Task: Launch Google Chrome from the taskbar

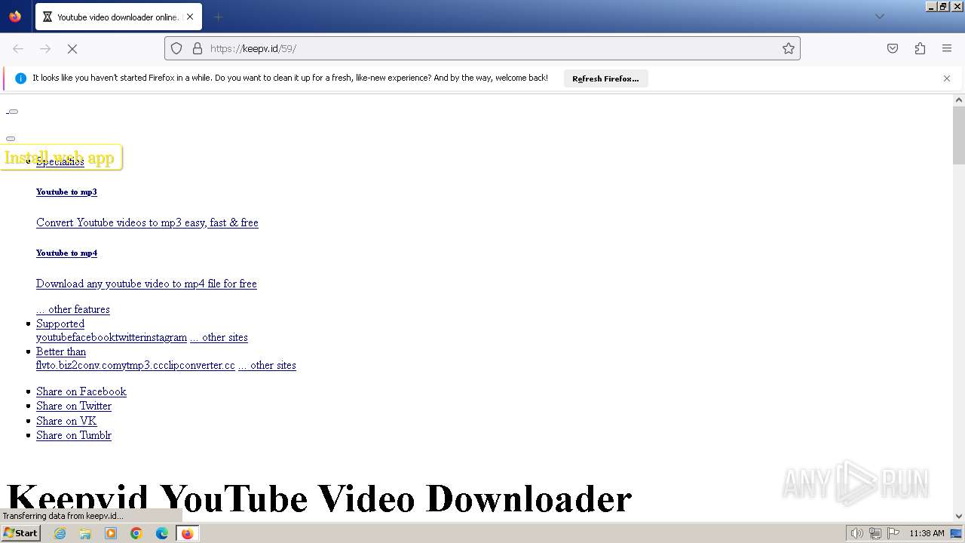Action: tap(136, 533)
